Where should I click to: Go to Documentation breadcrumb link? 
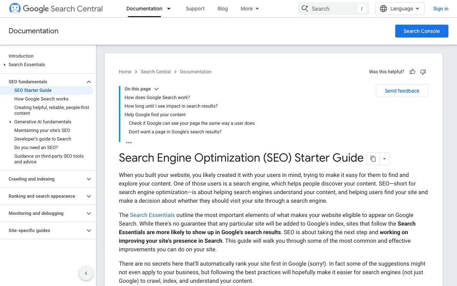coord(196,72)
